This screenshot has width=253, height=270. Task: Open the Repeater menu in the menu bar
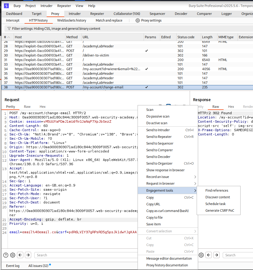[64, 6]
